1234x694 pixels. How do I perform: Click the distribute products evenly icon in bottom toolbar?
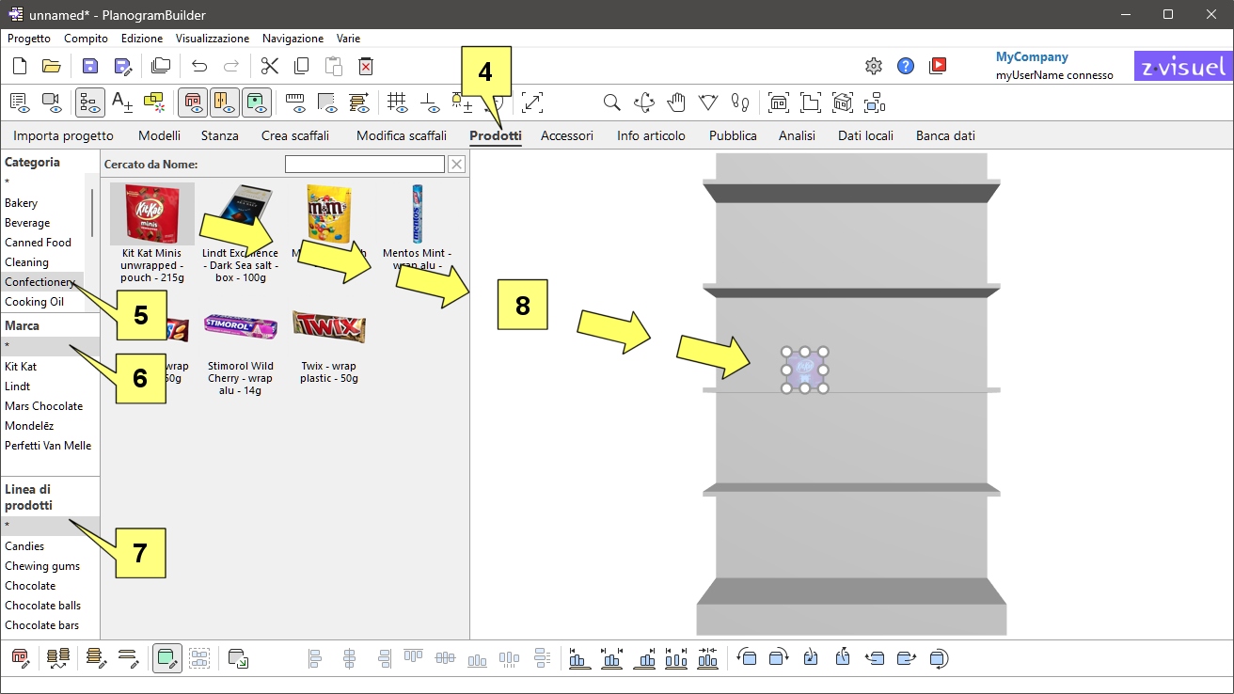676,658
